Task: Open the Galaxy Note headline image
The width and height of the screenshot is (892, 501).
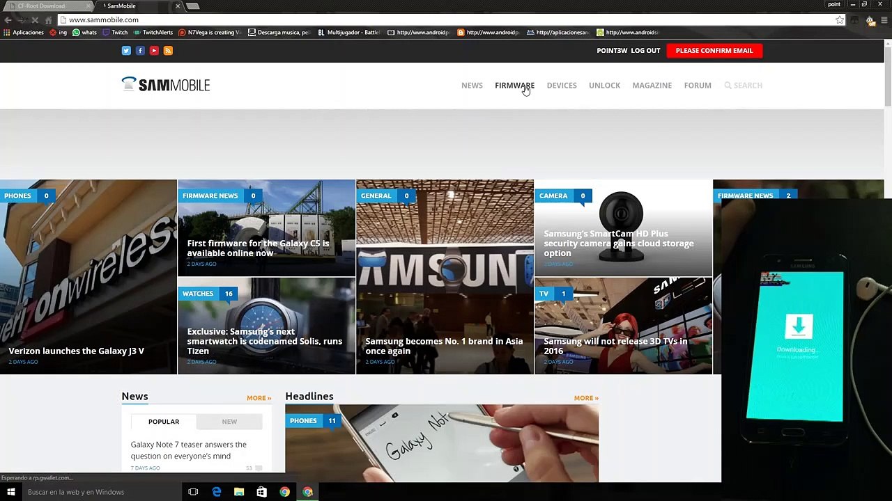Action: (442, 443)
